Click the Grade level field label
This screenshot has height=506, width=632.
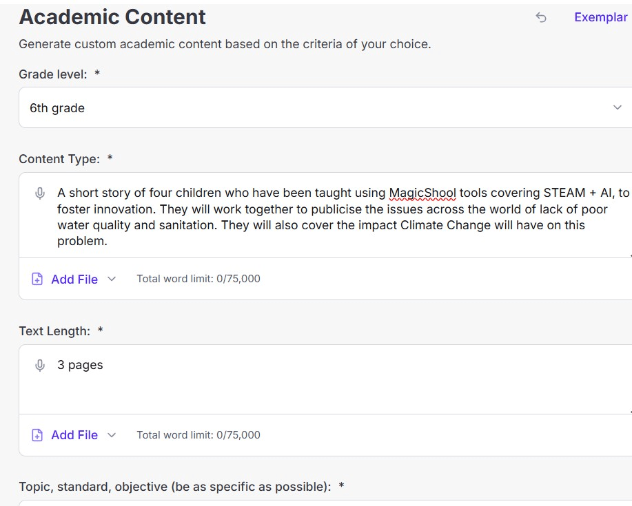coord(53,74)
